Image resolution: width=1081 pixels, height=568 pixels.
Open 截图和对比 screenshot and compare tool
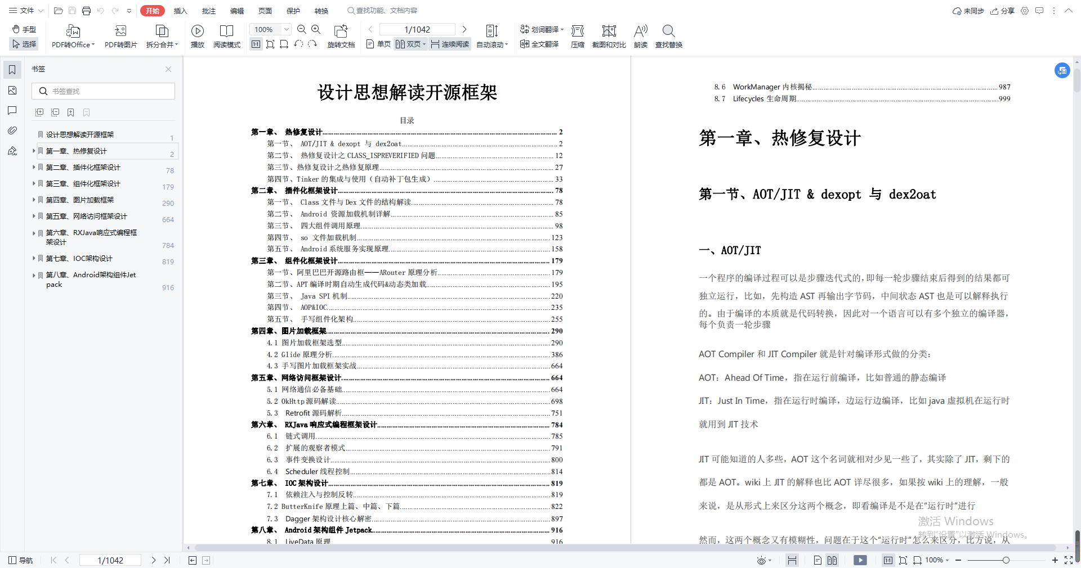coord(609,37)
